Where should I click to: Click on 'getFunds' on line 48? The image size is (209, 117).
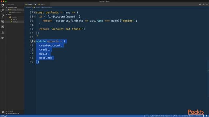(46, 58)
